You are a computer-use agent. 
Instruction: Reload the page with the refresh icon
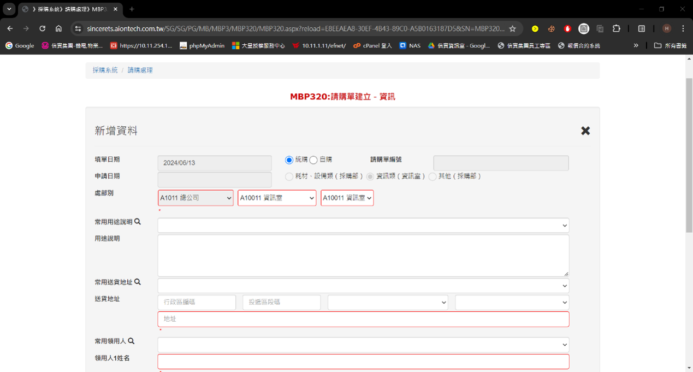click(x=42, y=28)
